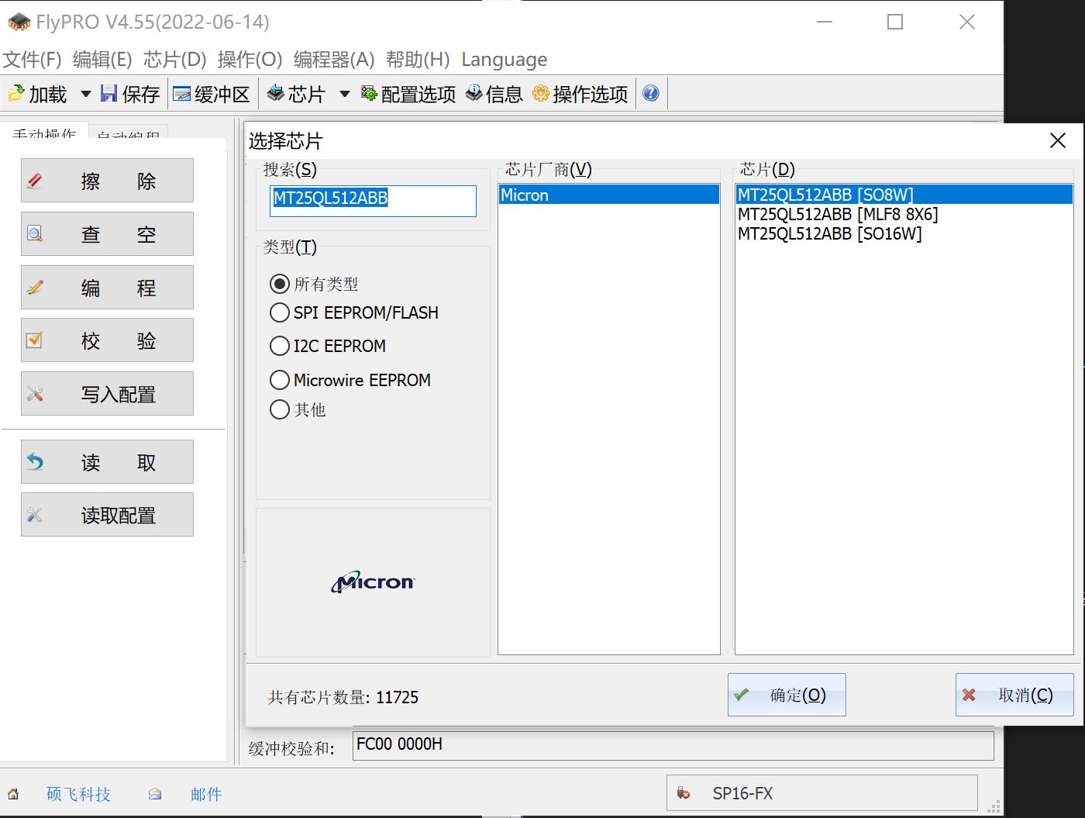Select All Types (所有类型) radio button
This screenshot has height=818, width=1085.
pyautogui.click(x=280, y=284)
